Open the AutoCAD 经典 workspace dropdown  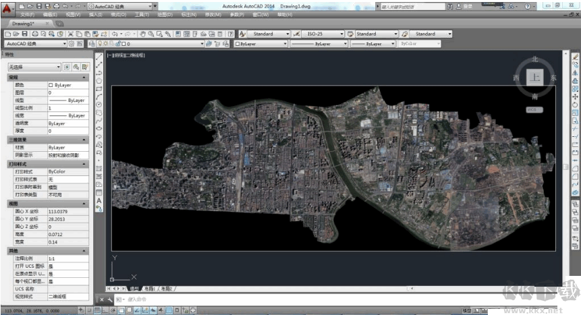coord(35,44)
